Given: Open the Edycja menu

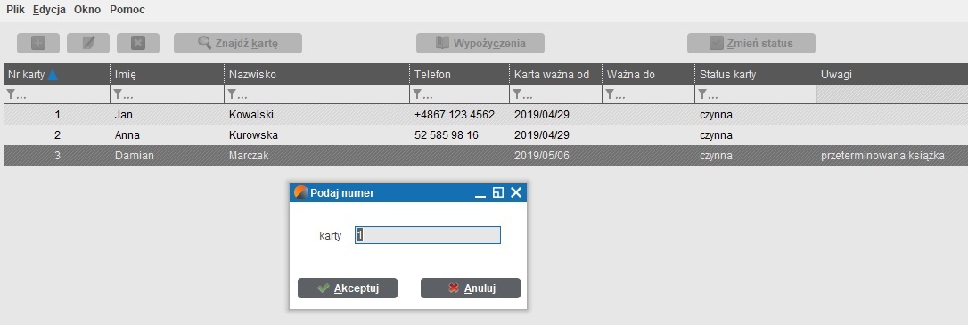Looking at the screenshot, I should pyautogui.click(x=49, y=10).
